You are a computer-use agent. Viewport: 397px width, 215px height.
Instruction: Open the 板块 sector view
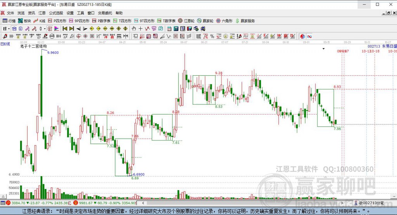[24, 21]
